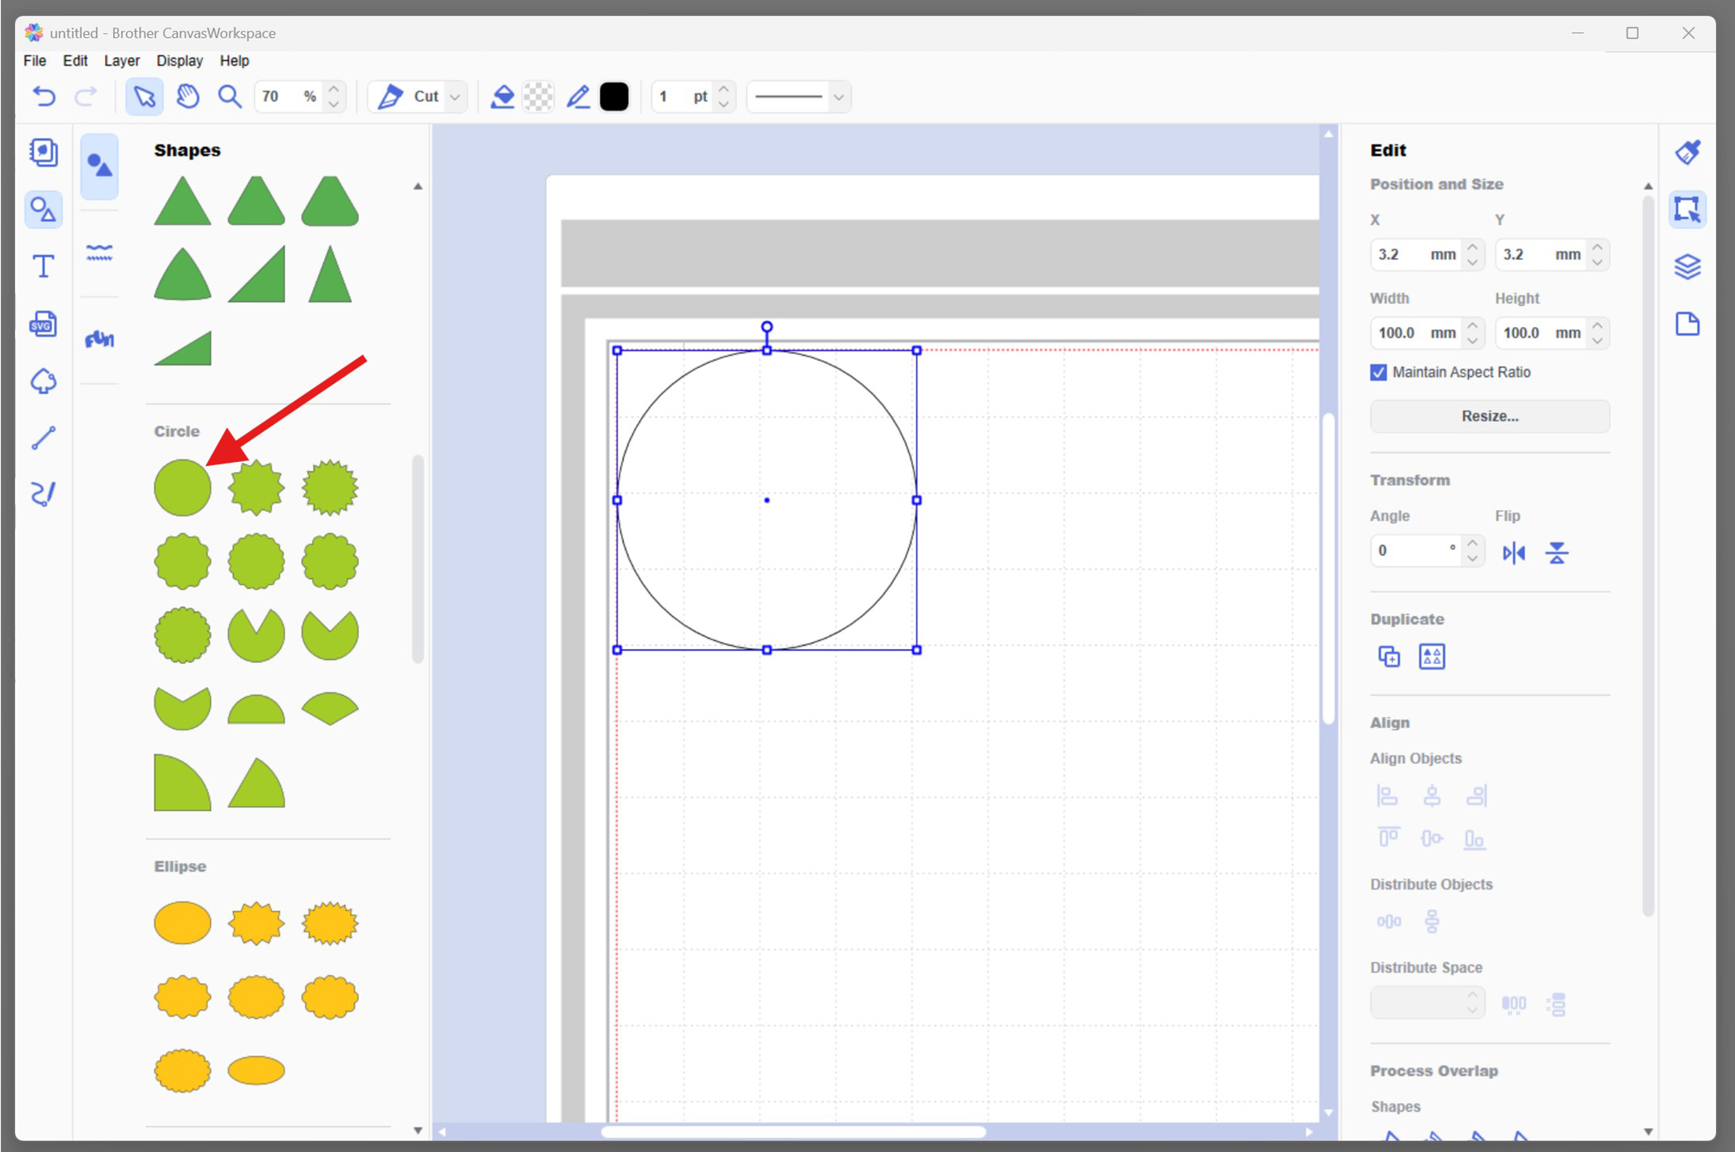The image size is (1735, 1152).
Task: Select the plain yellow ellipse shape
Action: 182,923
